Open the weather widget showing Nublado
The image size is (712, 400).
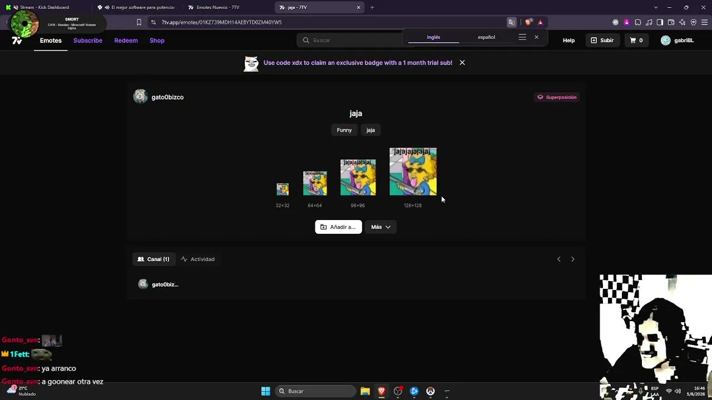[20, 391]
